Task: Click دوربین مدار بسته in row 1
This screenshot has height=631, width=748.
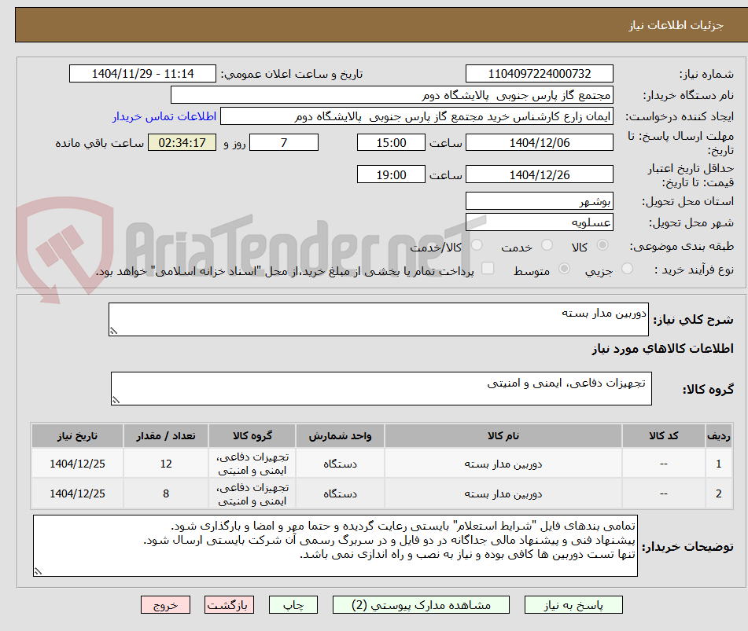Action: (x=503, y=464)
